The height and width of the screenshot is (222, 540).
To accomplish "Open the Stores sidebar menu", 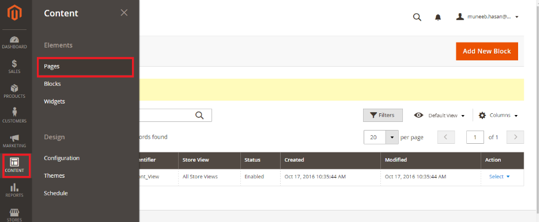I will click(x=14, y=215).
